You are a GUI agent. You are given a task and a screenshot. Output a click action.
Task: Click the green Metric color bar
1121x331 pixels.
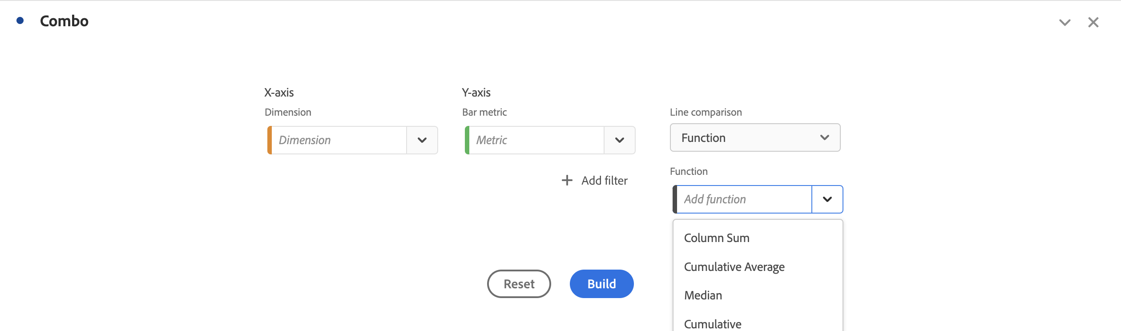(x=467, y=140)
